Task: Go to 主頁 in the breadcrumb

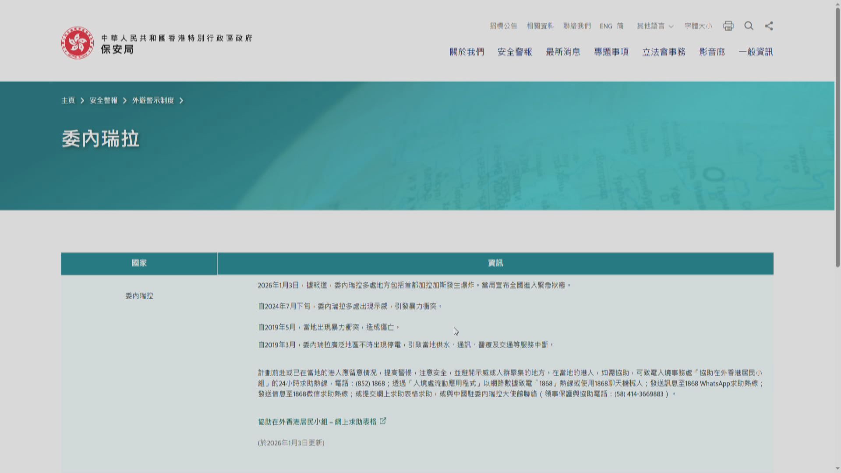Action: (68, 101)
